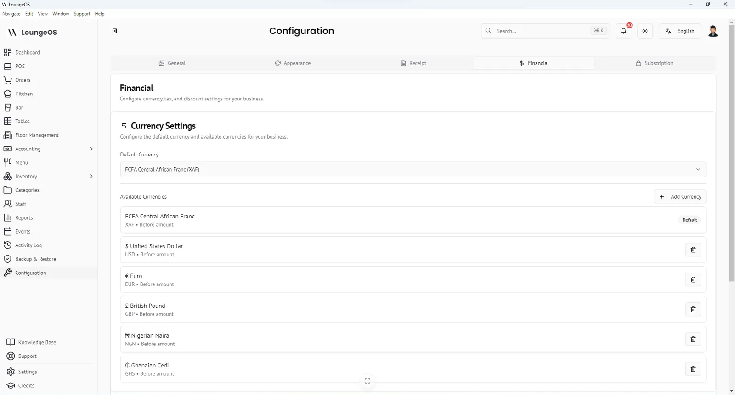Delete the Euro currency

(x=693, y=279)
